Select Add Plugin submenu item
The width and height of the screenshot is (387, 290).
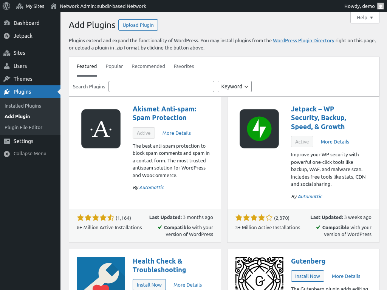tap(17, 116)
